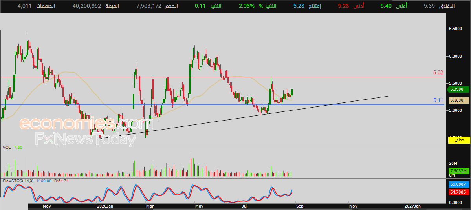The height and width of the screenshot is (210, 471).
Task: Click the blue 69.0887 stochastic K tag
Action: [459, 184]
